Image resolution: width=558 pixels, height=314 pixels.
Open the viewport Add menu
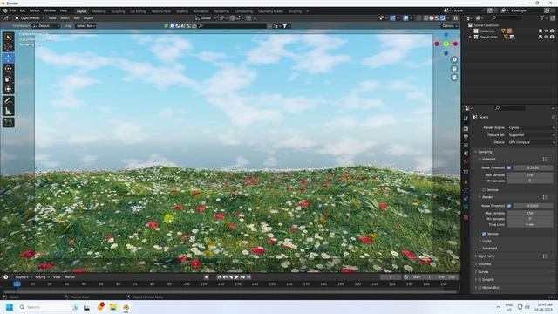[77, 17]
